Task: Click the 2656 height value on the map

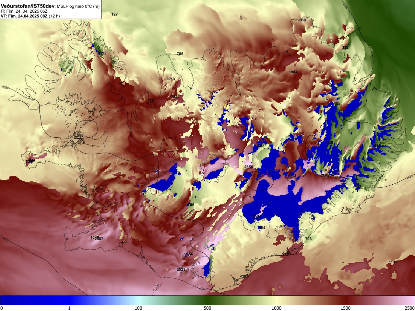Action: pos(249,167)
